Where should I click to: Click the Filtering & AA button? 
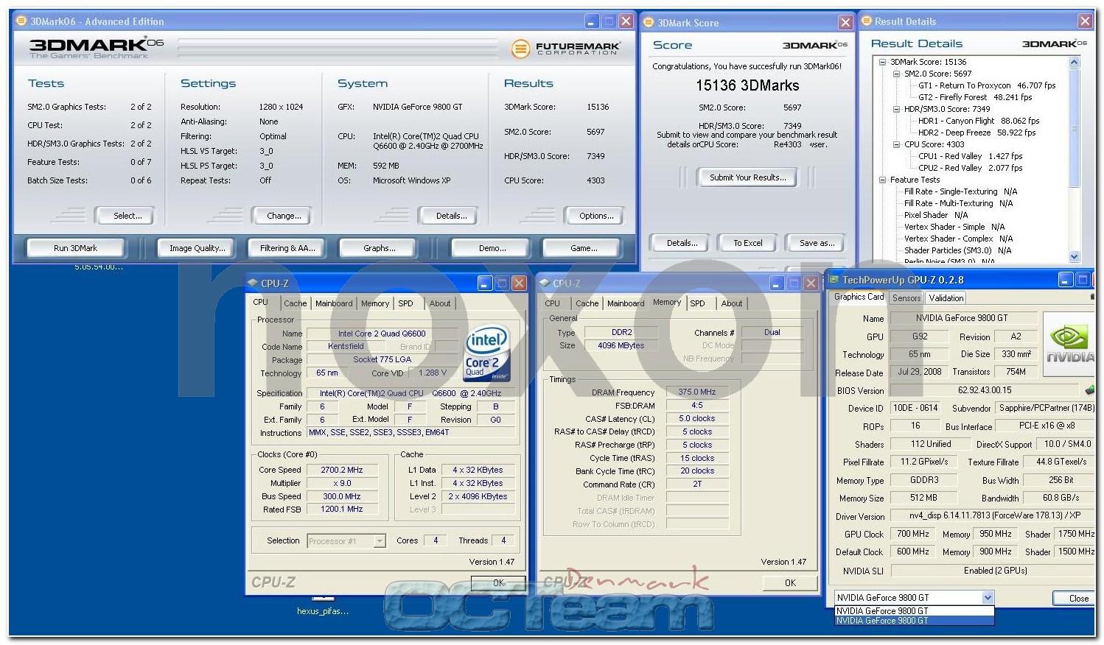click(x=287, y=248)
